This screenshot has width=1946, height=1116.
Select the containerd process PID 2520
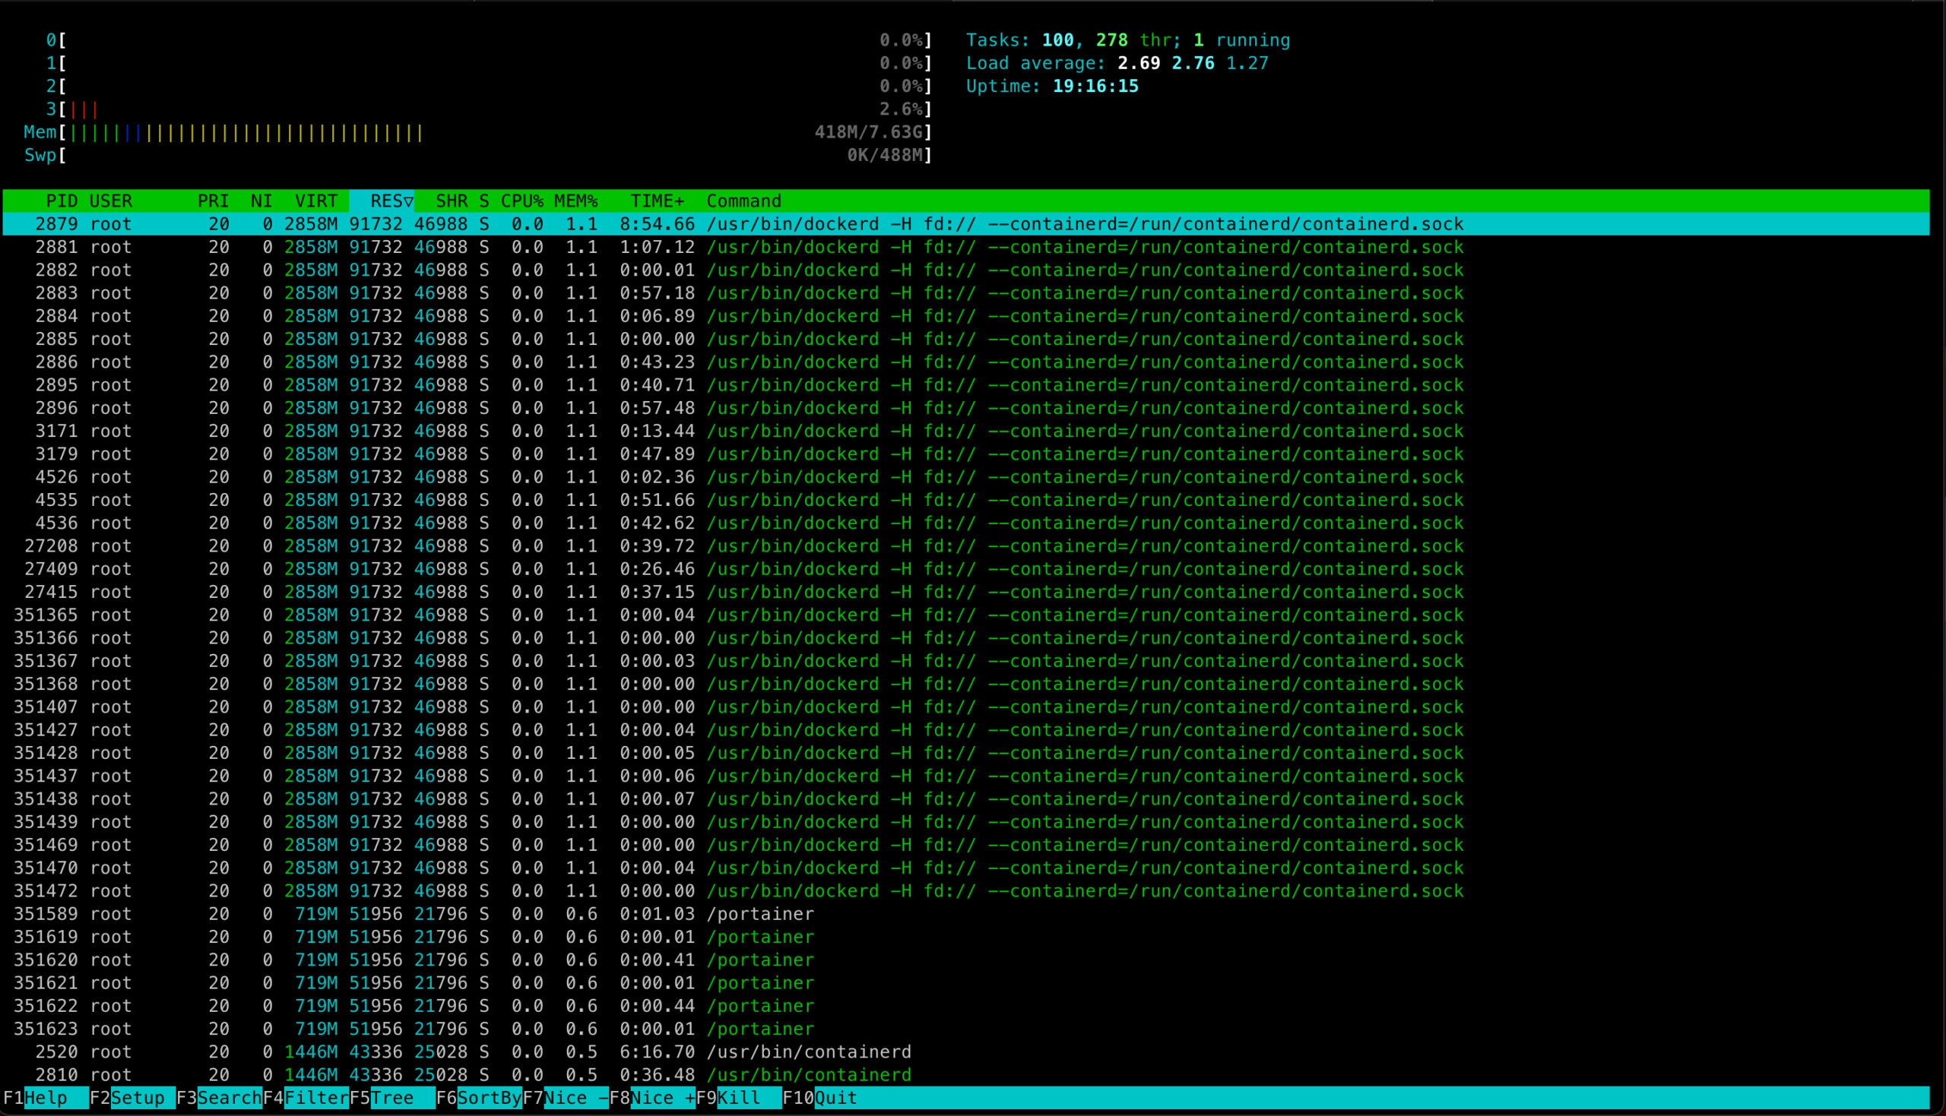tap(966, 1051)
